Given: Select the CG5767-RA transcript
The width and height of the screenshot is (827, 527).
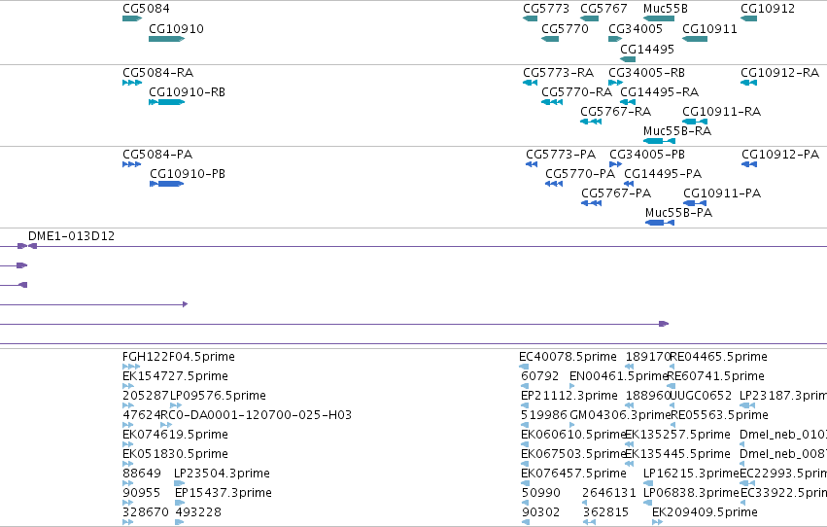Looking at the screenshot, I should pyautogui.click(x=591, y=122).
